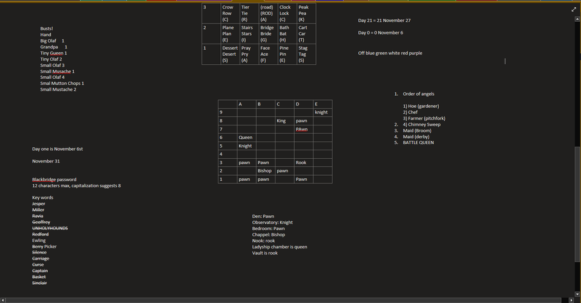
Task: Click the 'Day 21 = 21 November 27' note
Action: pyautogui.click(x=384, y=21)
